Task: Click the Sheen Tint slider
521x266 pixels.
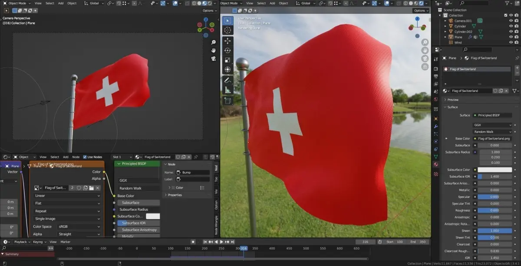Action: tap(495, 237)
